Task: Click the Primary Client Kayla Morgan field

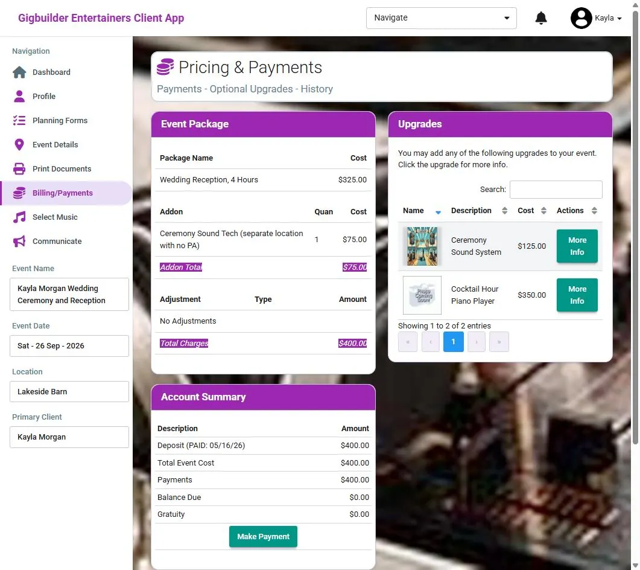Action: coord(69,437)
